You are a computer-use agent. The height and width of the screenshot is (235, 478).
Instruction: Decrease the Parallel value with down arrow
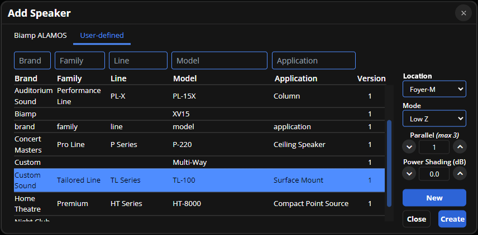(x=409, y=147)
